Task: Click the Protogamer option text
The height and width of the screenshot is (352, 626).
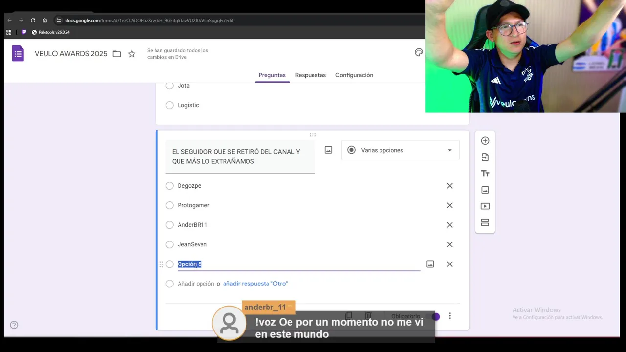Action: [194, 205]
